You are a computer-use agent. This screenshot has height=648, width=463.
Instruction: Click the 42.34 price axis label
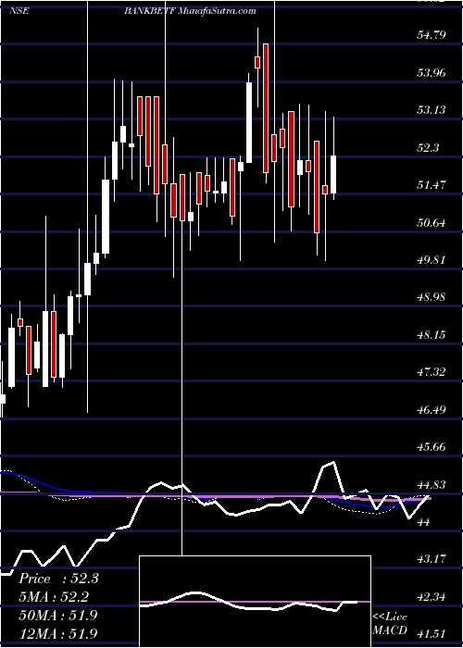tap(432, 597)
